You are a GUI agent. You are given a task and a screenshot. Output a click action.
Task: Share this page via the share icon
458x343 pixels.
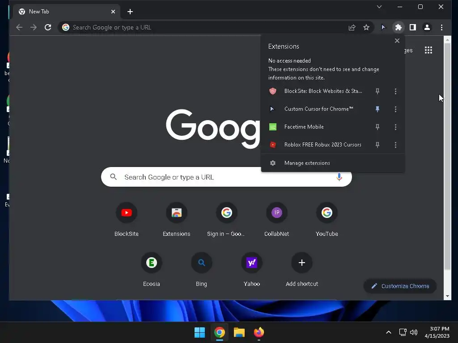pyautogui.click(x=352, y=27)
